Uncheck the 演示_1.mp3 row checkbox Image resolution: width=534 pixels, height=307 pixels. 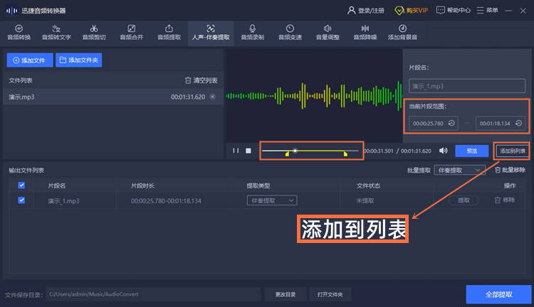[21, 200]
